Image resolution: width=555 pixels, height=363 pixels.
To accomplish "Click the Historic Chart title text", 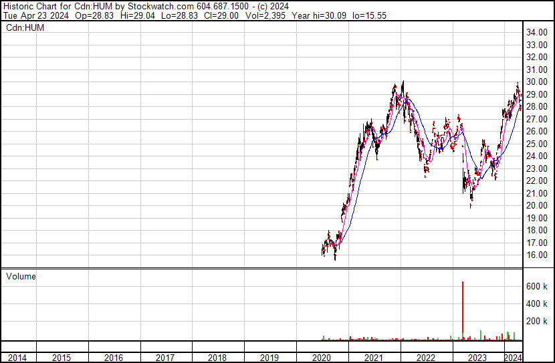I will [x=33, y=6].
